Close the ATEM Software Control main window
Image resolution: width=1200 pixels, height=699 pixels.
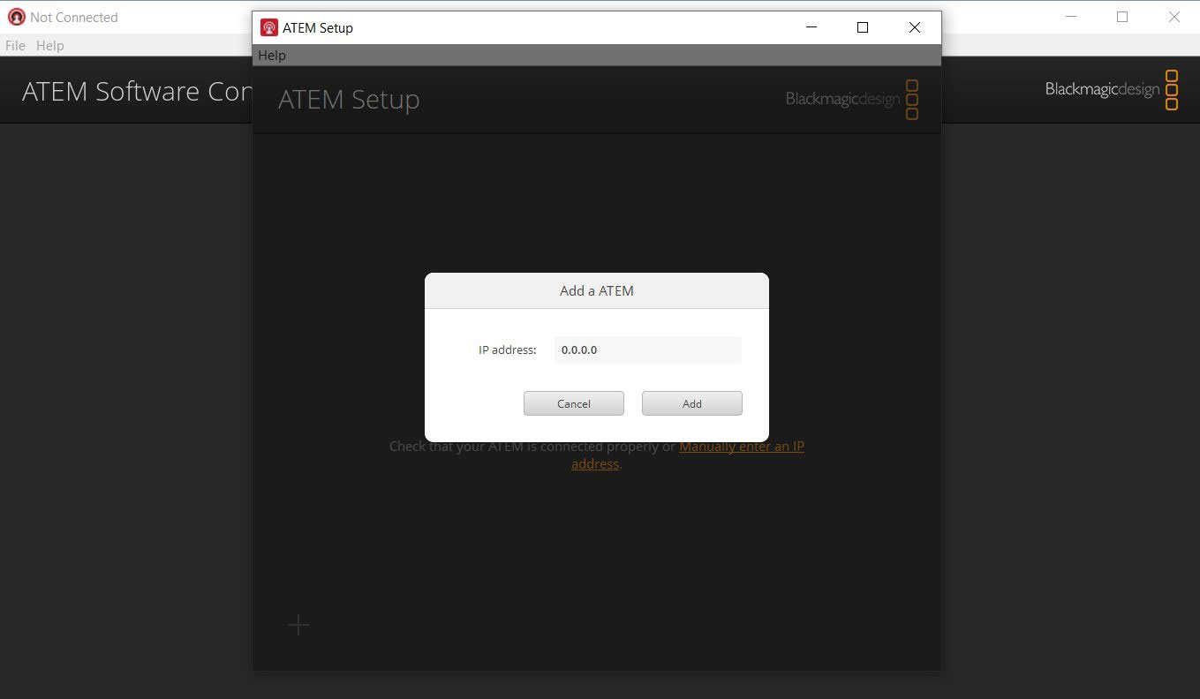coord(1174,17)
